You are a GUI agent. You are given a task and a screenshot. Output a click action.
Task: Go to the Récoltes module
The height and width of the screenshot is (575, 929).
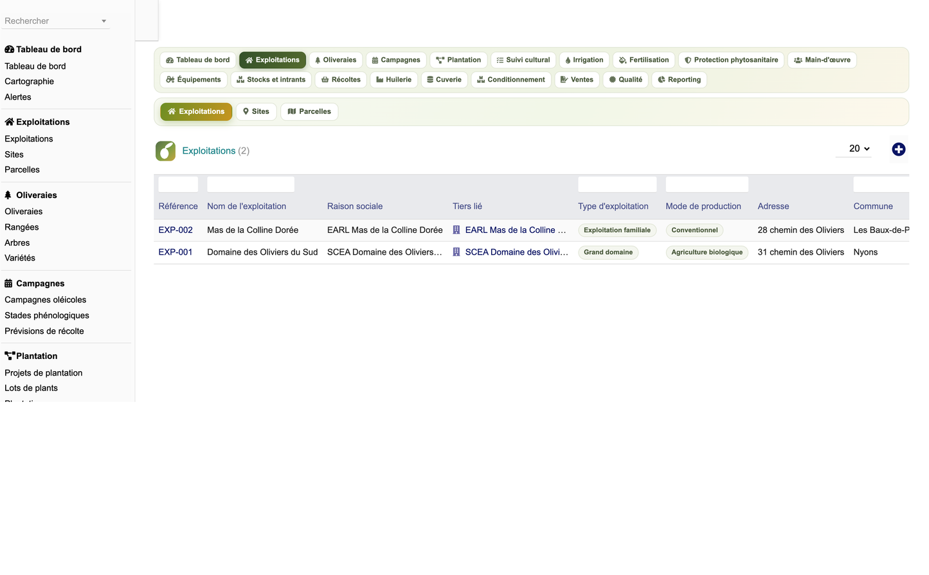tap(341, 80)
